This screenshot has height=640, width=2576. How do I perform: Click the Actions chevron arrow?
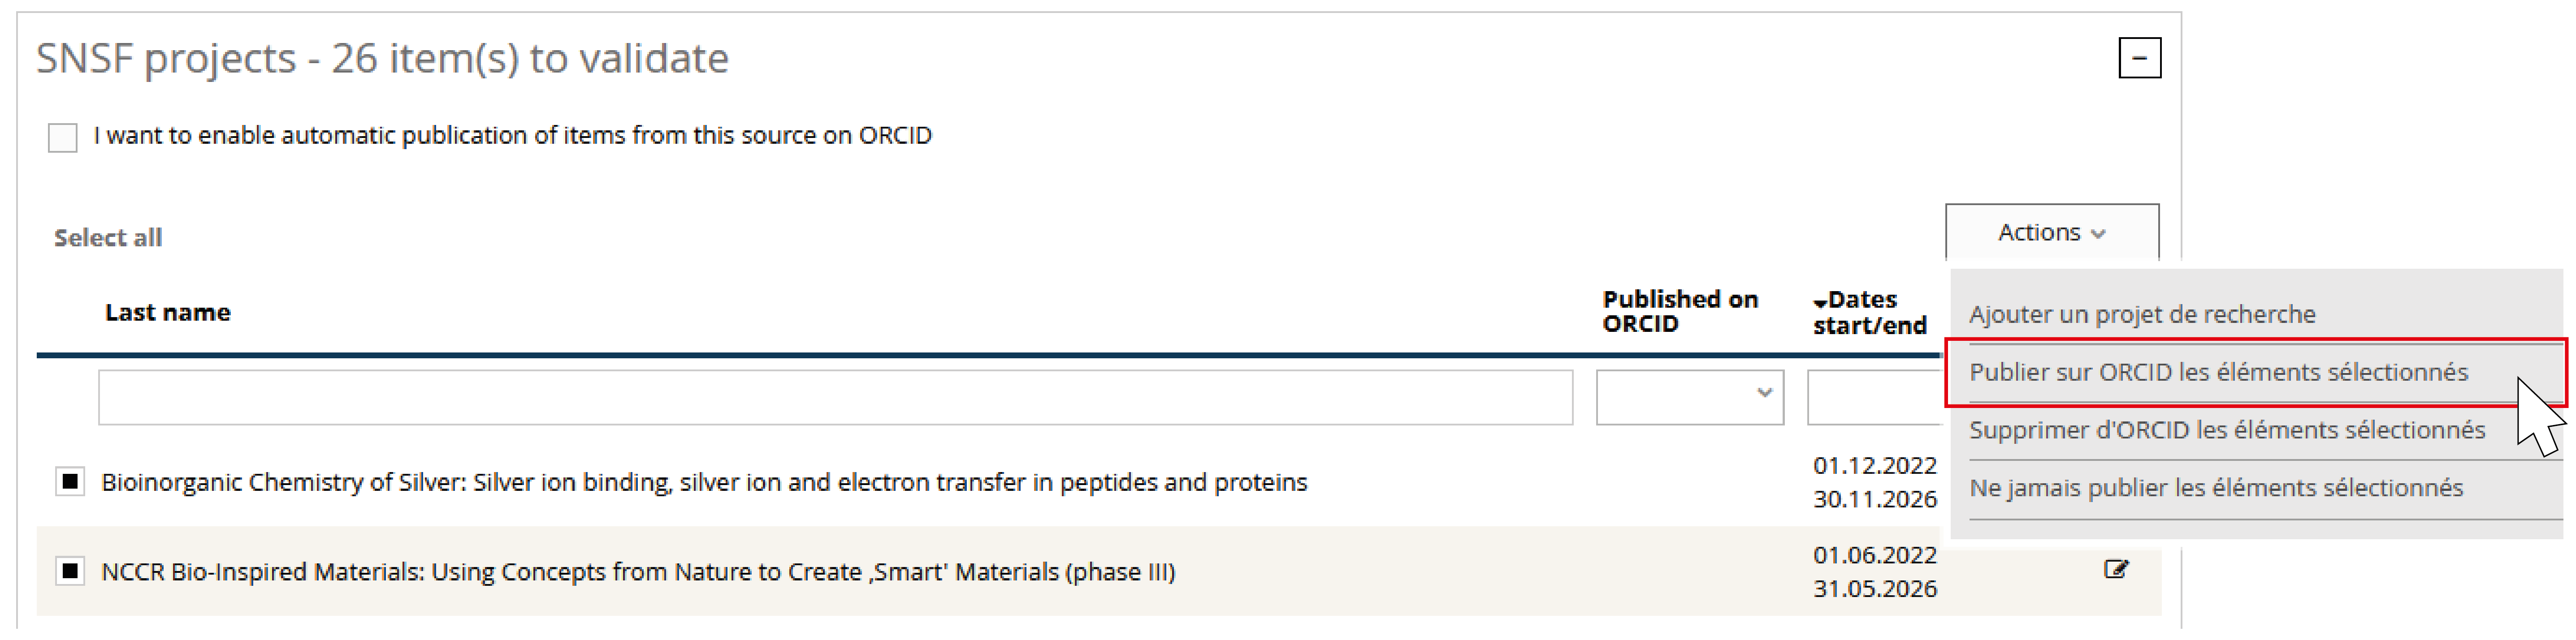click(x=2098, y=235)
